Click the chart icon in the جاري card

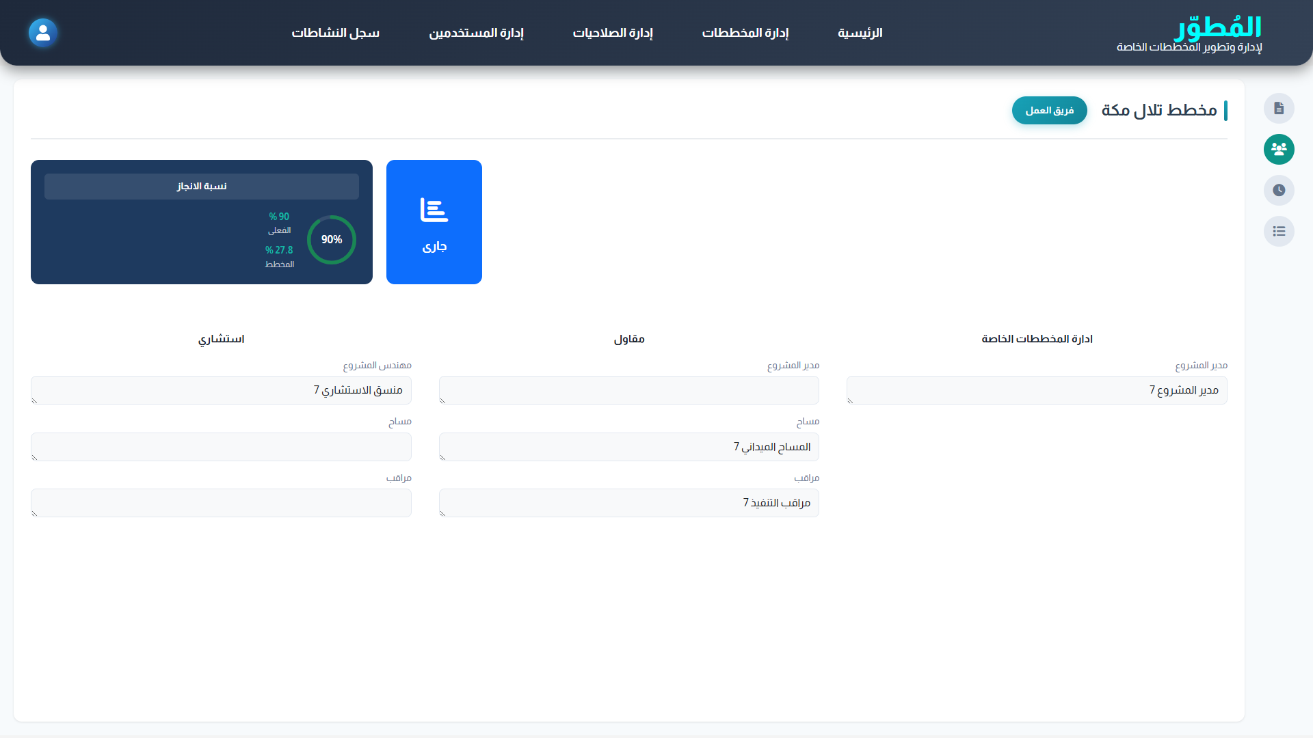[434, 210]
